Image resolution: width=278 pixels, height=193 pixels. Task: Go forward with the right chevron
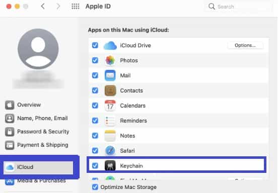click(58, 7)
